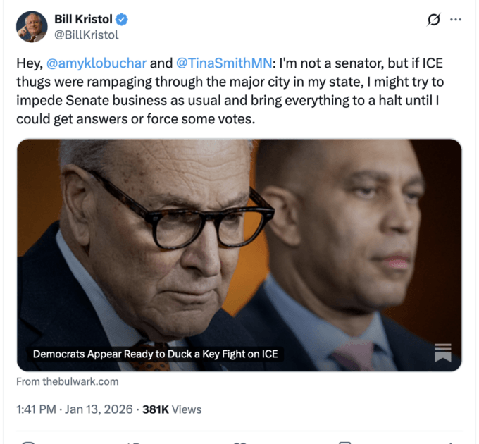Like the post with the heart icon

(240, 441)
